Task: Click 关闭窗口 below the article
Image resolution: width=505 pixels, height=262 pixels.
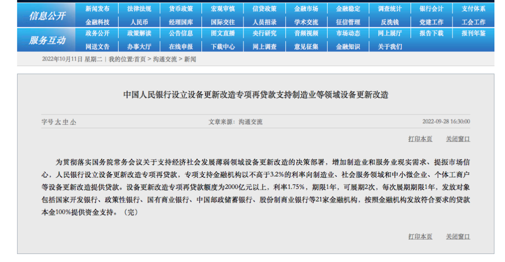Action: [x=458, y=237]
